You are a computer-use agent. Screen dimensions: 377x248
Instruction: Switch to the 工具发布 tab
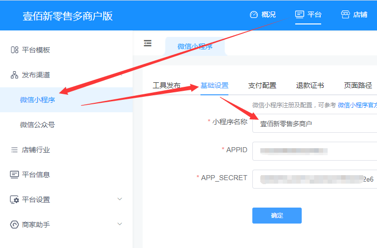(x=167, y=85)
